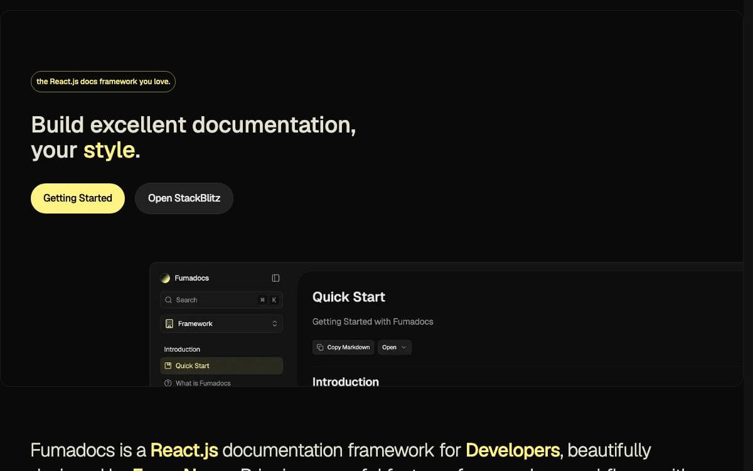753x471 pixels.
Task: Click the Getting Started button
Action: 78,198
